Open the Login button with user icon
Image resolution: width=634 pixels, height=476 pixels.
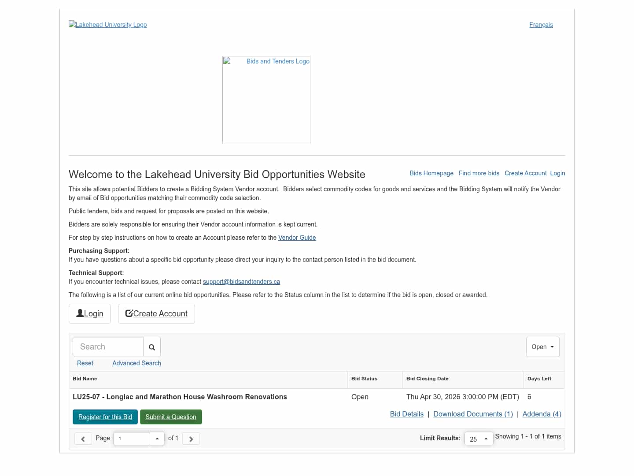click(90, 314)
